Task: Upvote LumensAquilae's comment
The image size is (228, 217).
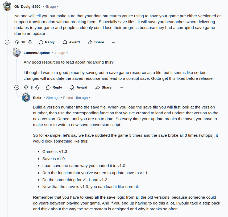Action: click(26, 87)
